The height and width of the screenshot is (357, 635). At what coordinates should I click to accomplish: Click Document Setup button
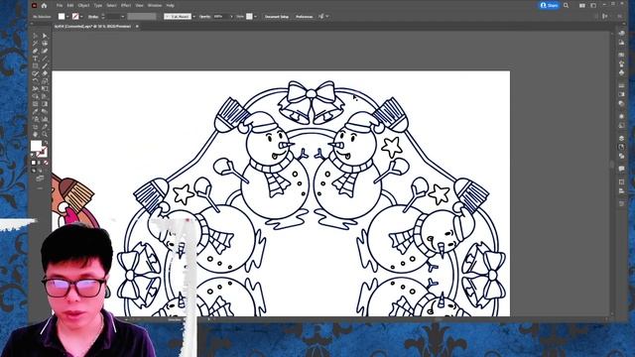(277, 17)
